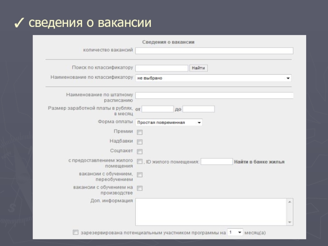Tick the Надбавки checkbox
Viewport: 328px width, 246px height.
[x=139, y=142]
